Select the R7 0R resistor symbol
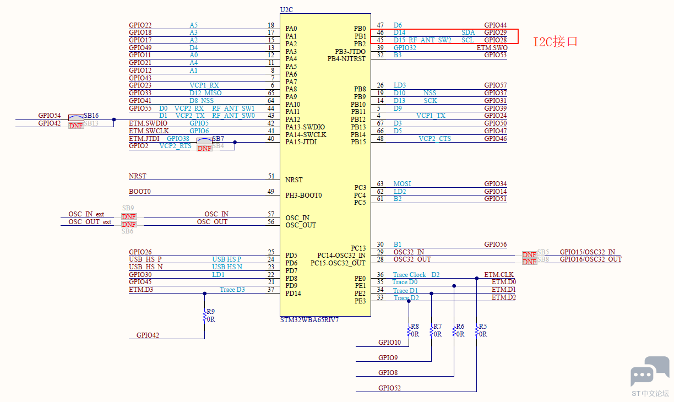This screenshot has width=674, height=402. pyautogui.click(x=431, y=330)
